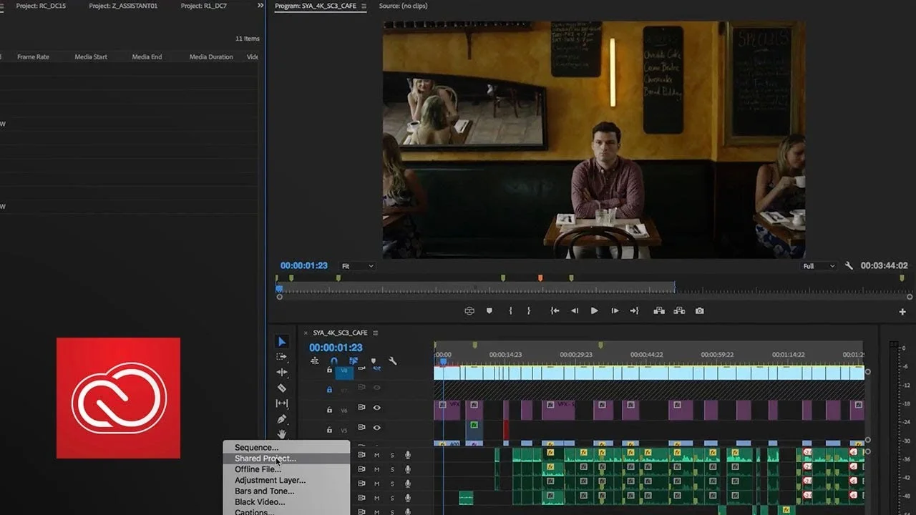
Task: Hide track V6 with the eye icon
Action: pyautogui.click(x=376, y=408)
